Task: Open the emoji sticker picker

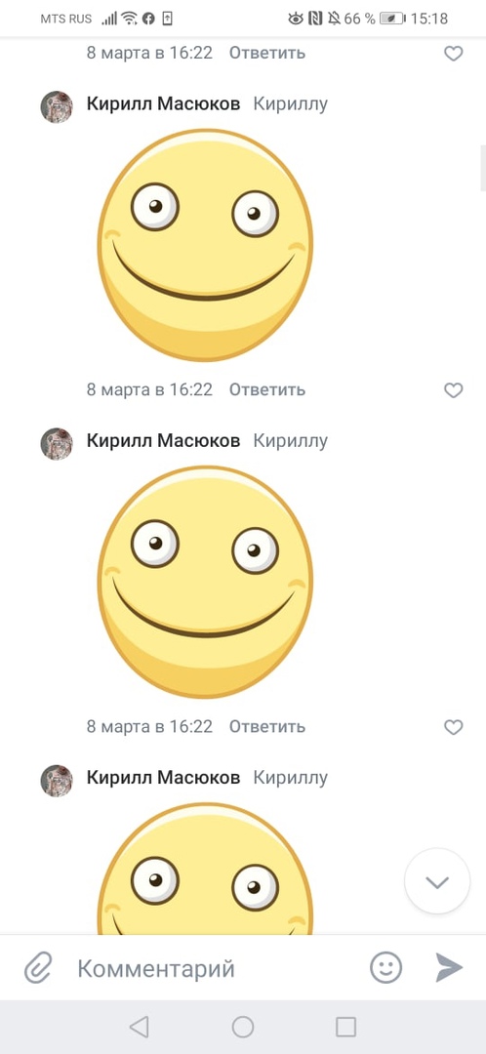Action: 386,968
